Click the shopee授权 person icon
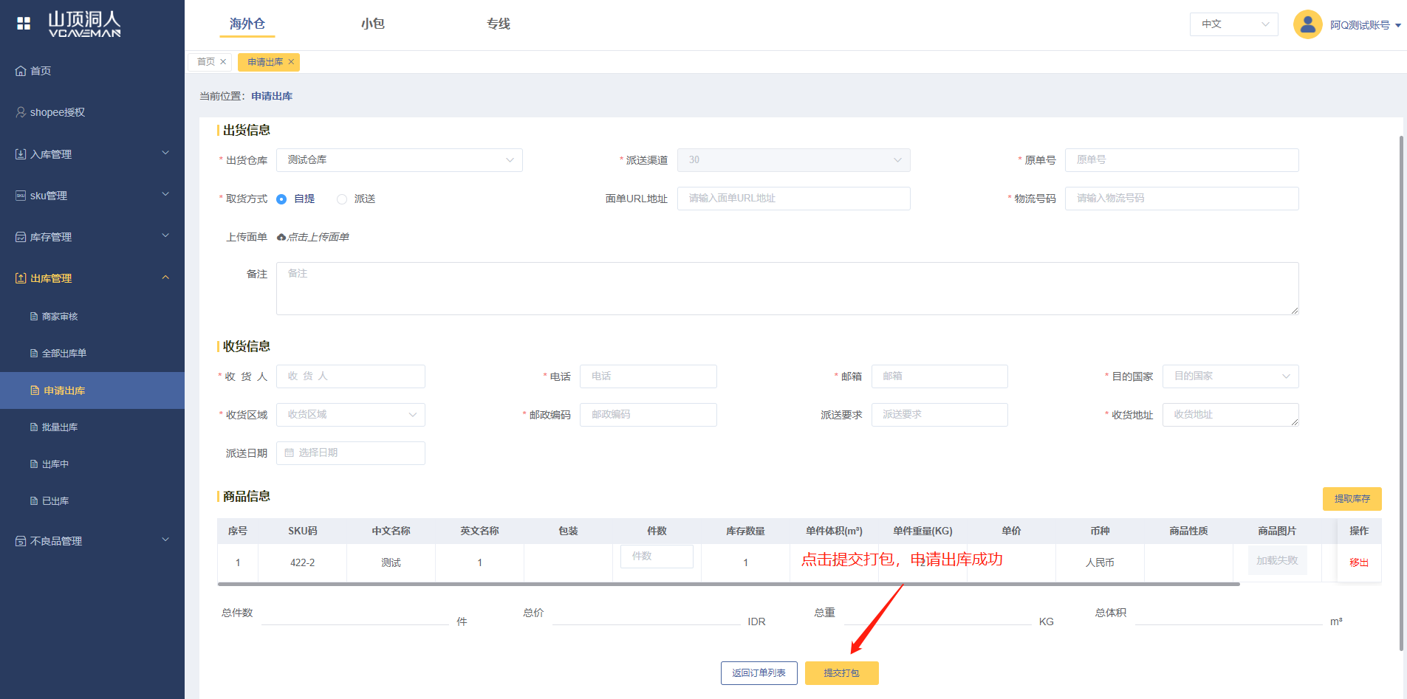Viewport: 1407px width, 699px height. (x=21, y=112)
